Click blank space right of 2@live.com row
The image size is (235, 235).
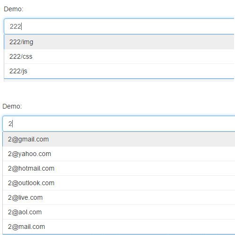tap(139, 197)
